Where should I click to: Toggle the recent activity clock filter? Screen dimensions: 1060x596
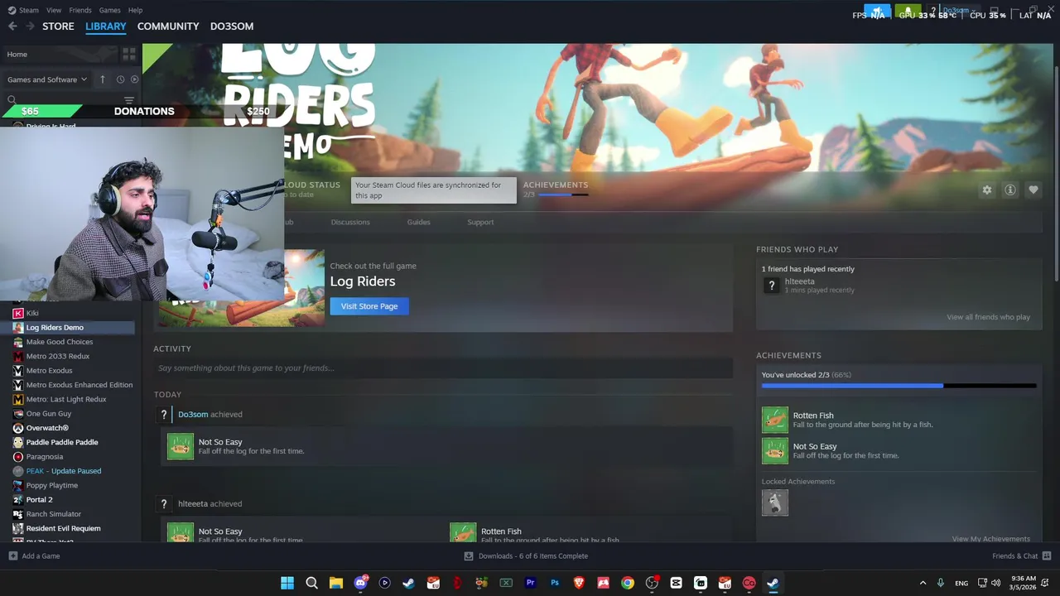pyautogui.click(x=120, y=79)
